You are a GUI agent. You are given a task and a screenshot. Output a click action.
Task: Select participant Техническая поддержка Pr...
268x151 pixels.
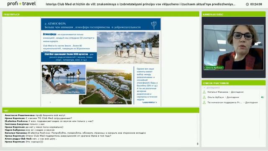click(x=231, y=102)
